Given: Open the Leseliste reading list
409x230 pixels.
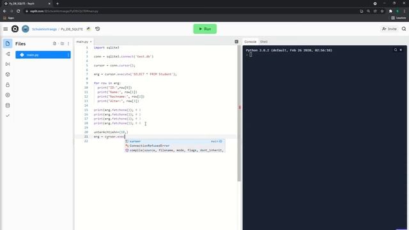Looking at the screenshot, I should tap(399, 18).
